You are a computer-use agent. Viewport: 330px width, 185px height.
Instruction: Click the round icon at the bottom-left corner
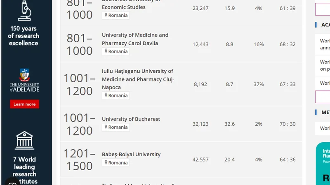point(12,182)
